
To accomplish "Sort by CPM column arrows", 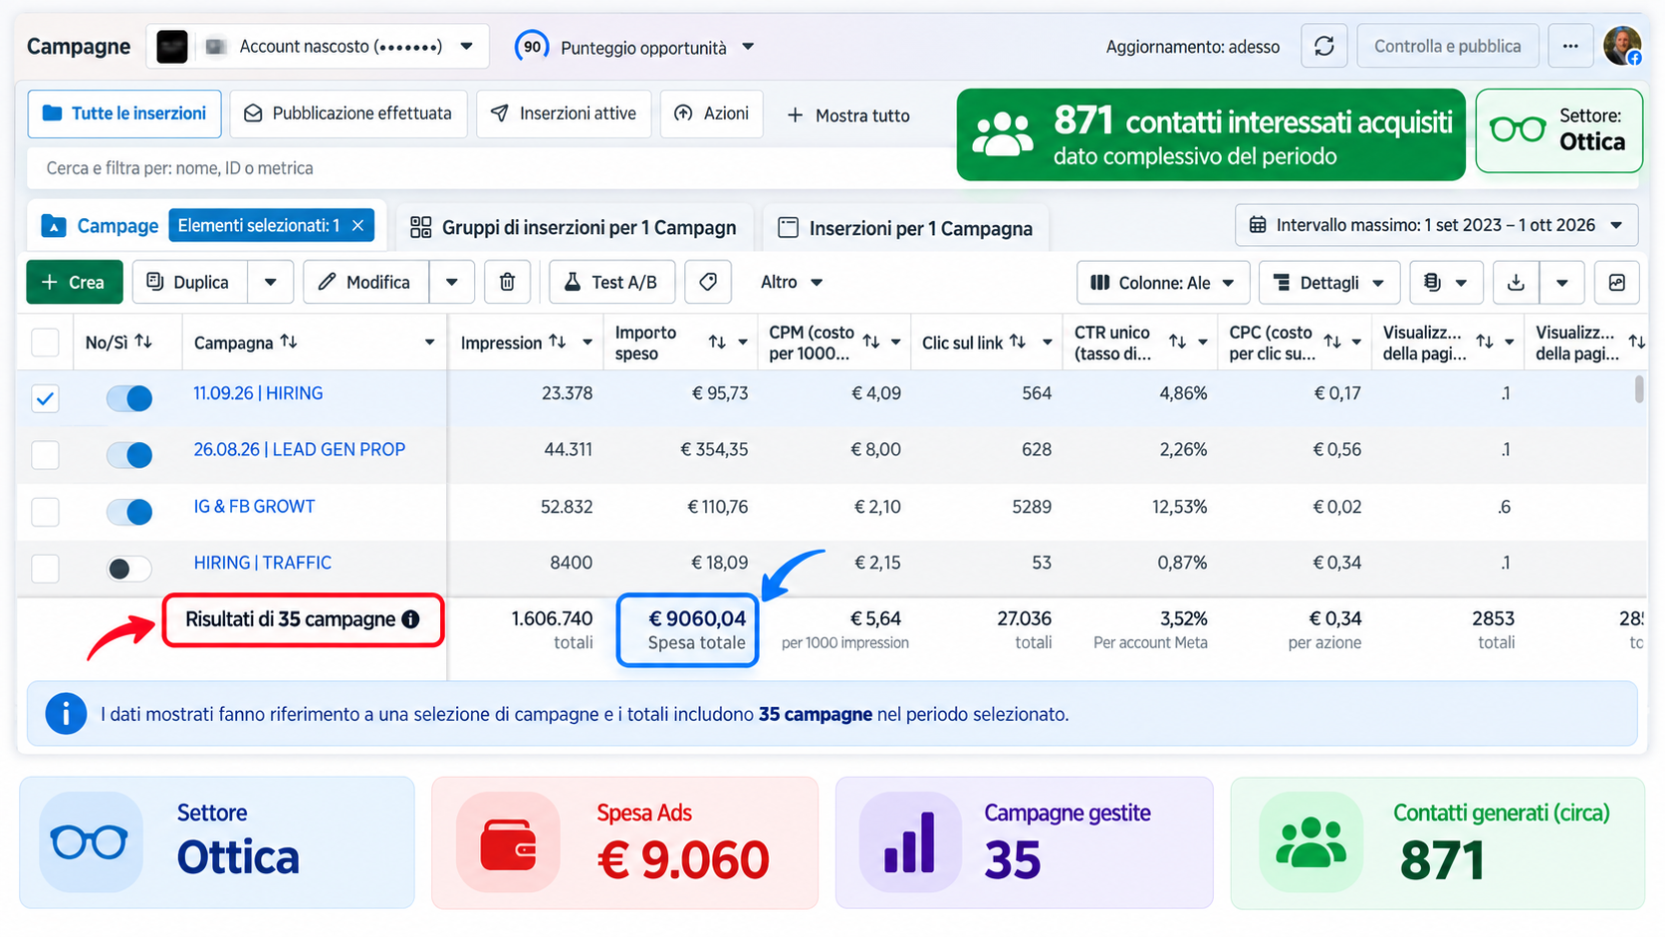I will (x=871, y=342).
